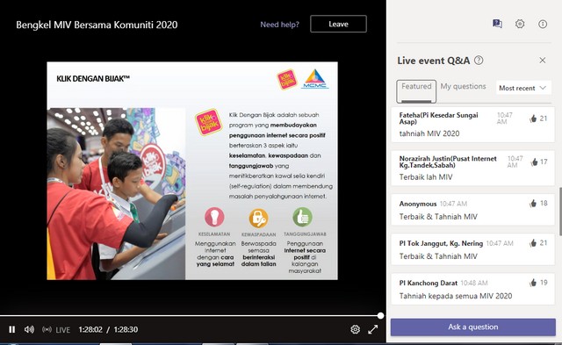This screenshot has width=562, height=345.
Task: Select the Featured tab
Action: point(416,91)
